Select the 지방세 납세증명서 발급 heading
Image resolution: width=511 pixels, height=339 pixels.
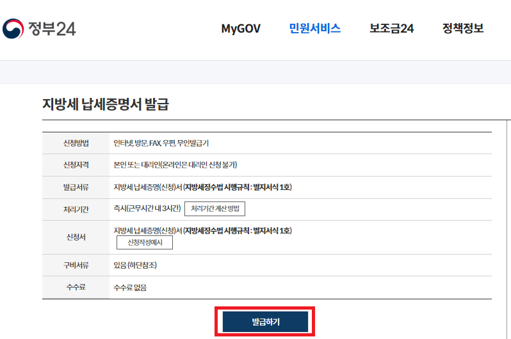[x=106, y=104]
